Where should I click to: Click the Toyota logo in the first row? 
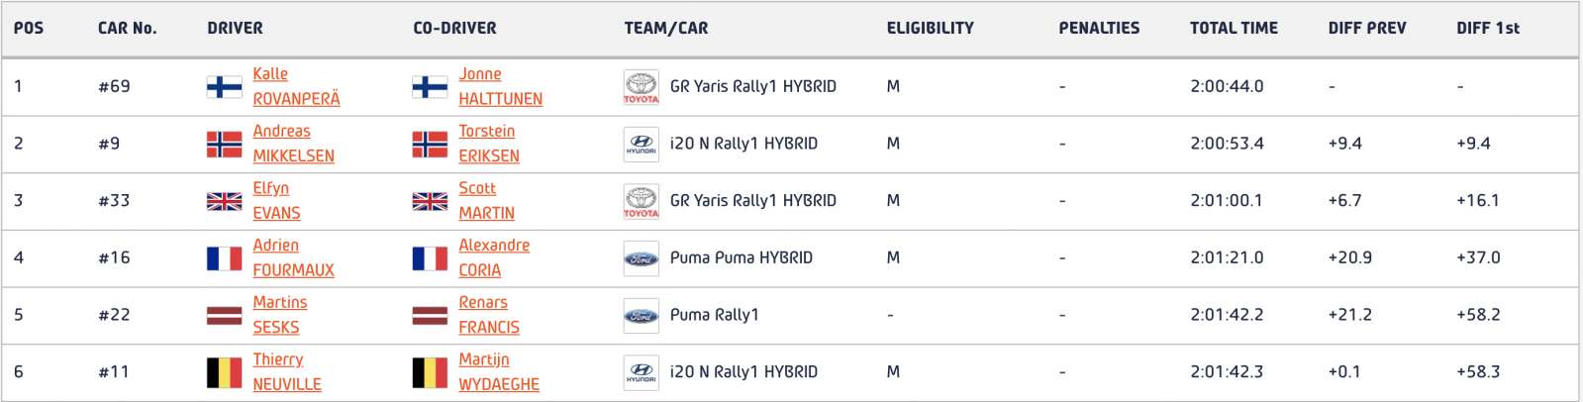641,87
